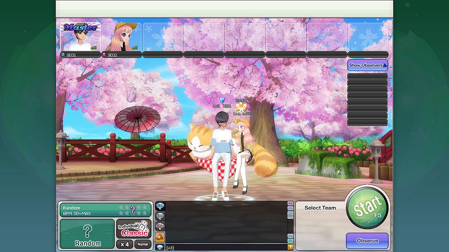Click the speech bubble chat mode icon

point(160,247)
